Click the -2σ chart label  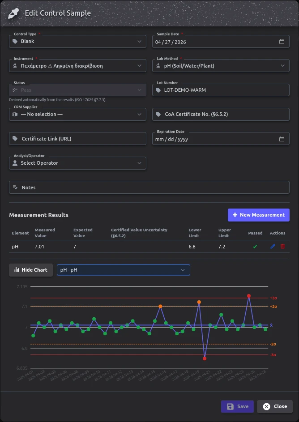[x=273, y=344]
